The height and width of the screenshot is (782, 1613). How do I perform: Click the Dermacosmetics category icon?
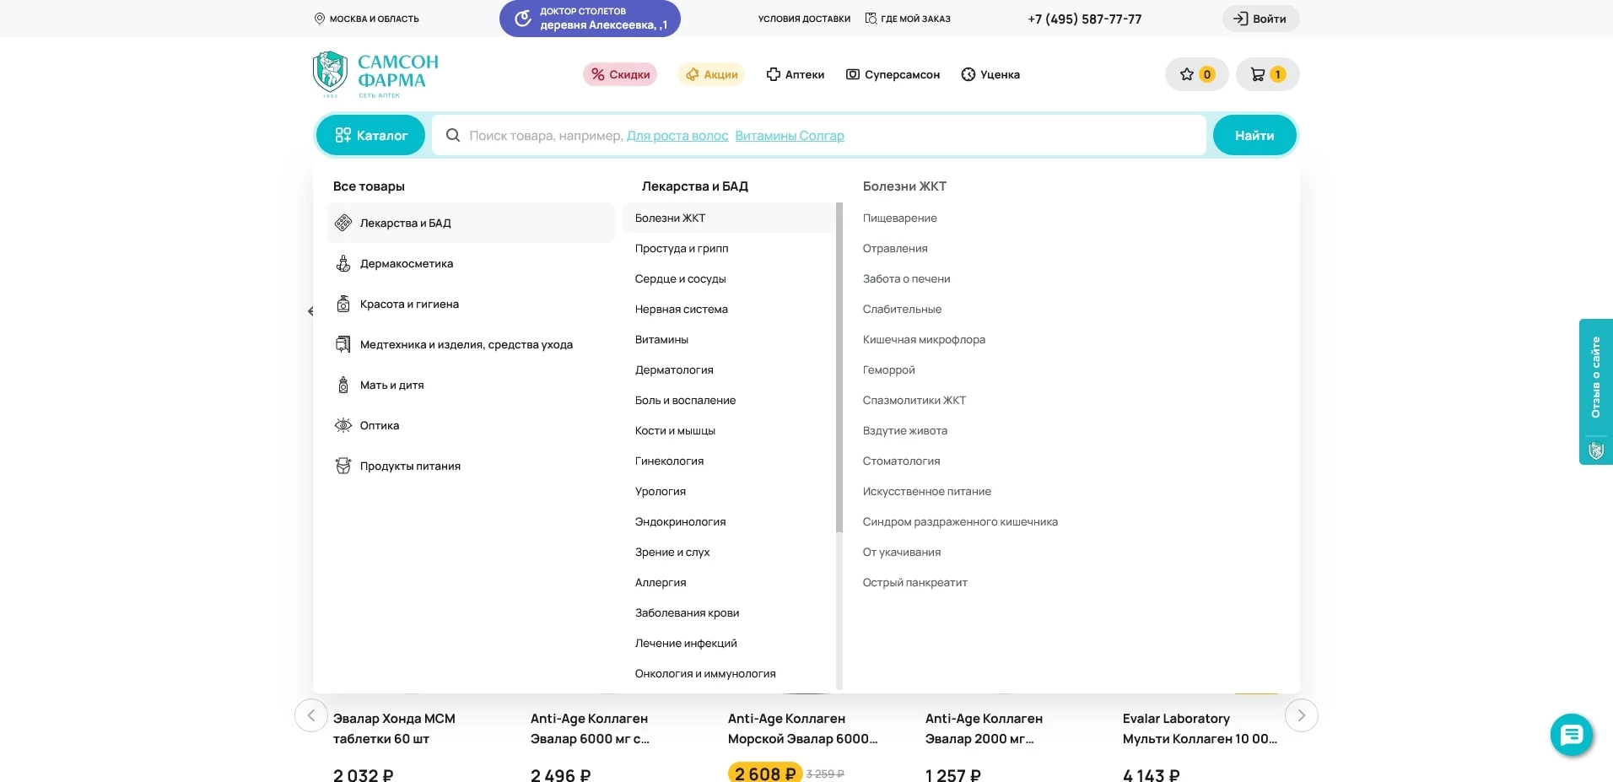(x=343, y=263)
